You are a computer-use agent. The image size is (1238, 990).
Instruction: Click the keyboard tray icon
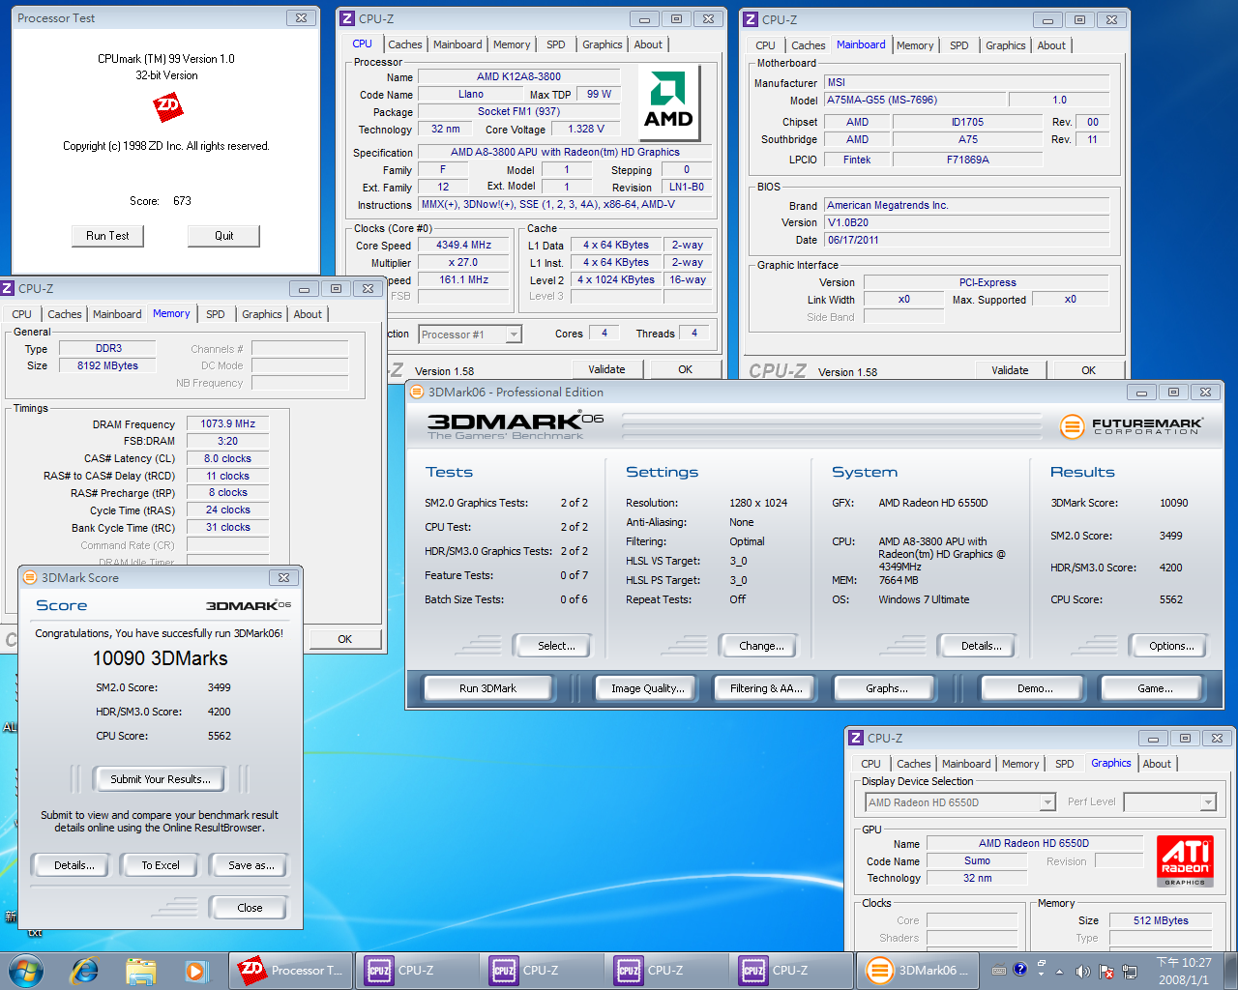pyautogui.click(x=999, y=971)
